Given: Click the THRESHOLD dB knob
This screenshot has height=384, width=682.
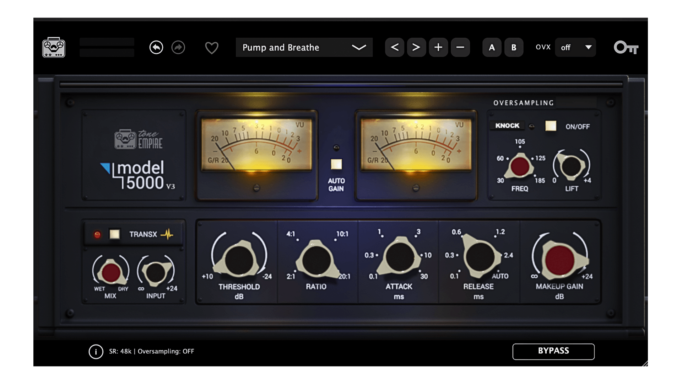Looking at the screenshot, I should (239, 260).
